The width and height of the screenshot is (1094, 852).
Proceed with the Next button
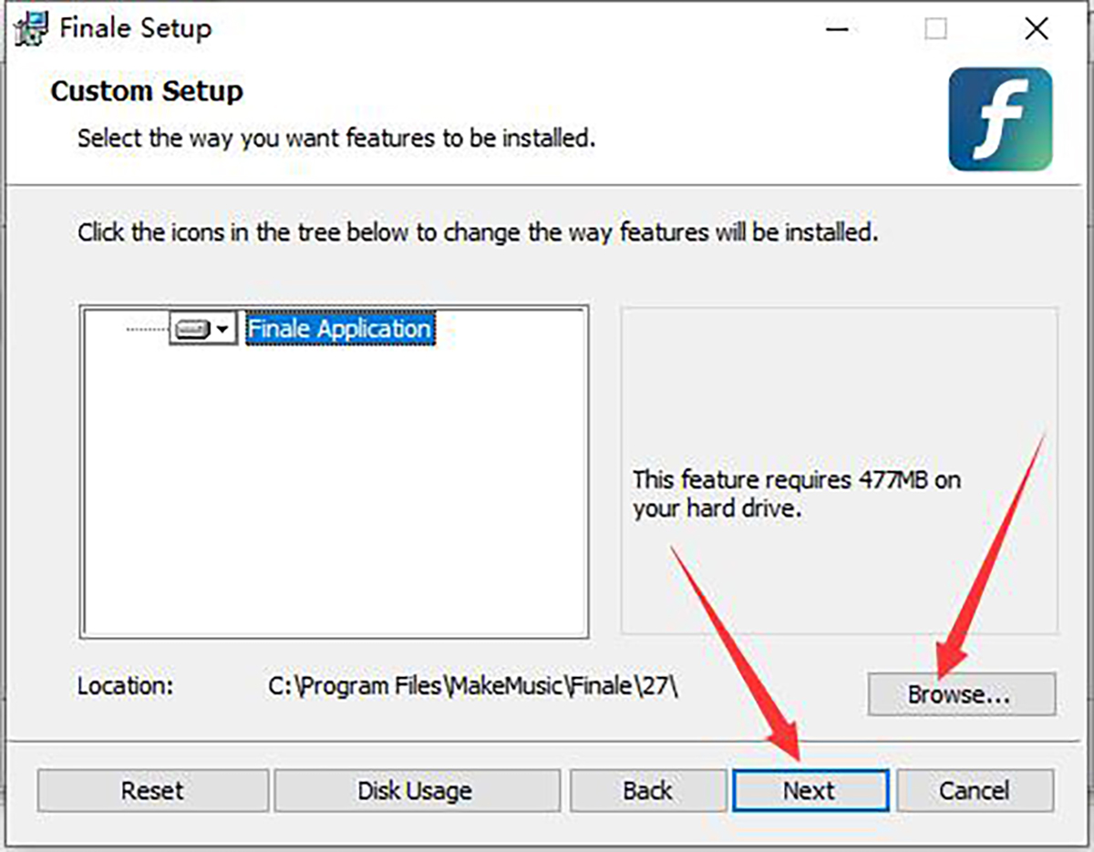point(809,790)
